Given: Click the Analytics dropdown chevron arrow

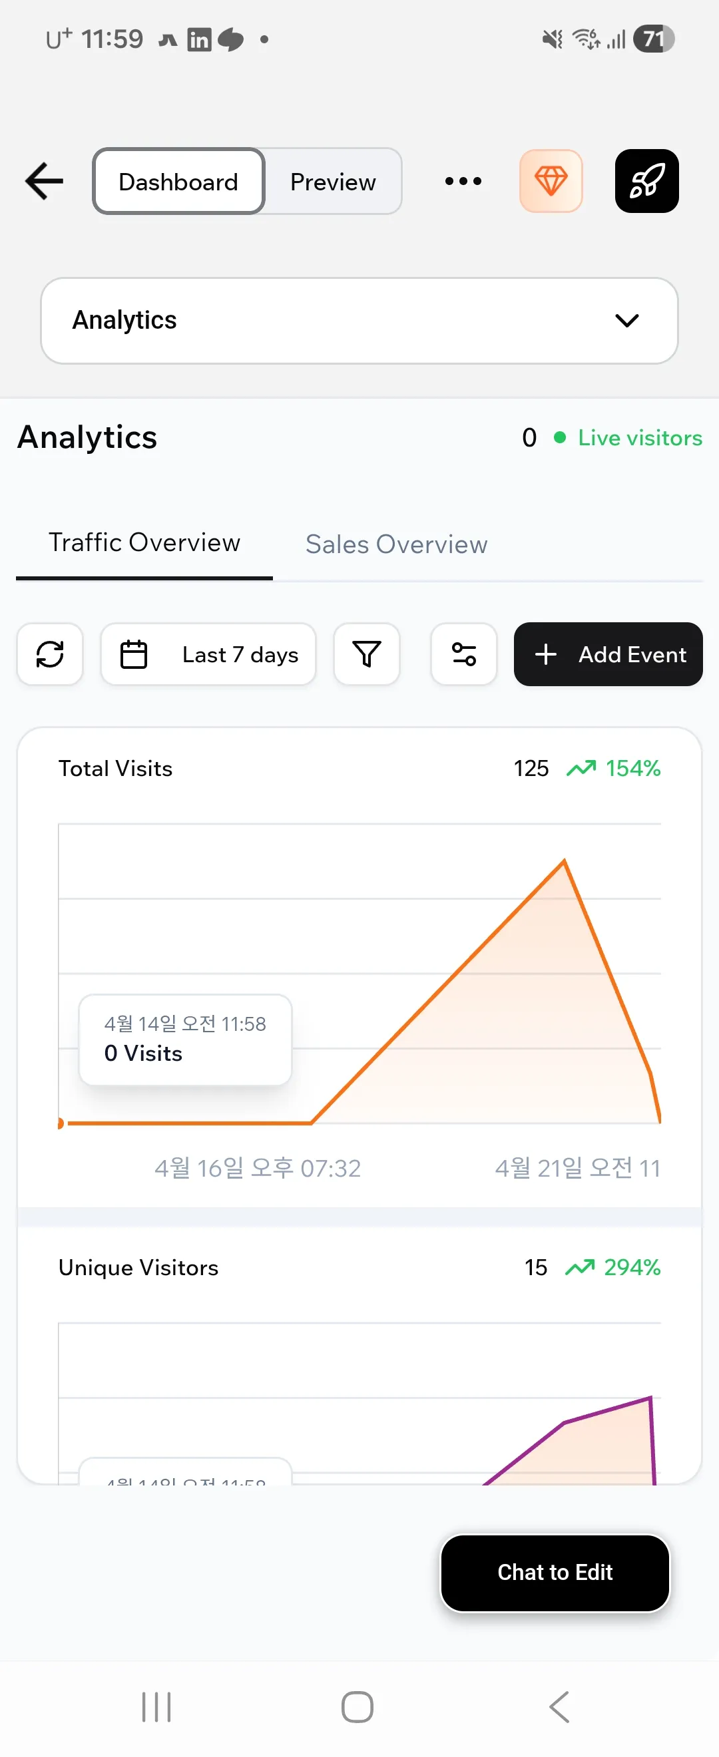Looking at the screenshot, I should coord(626,321).
